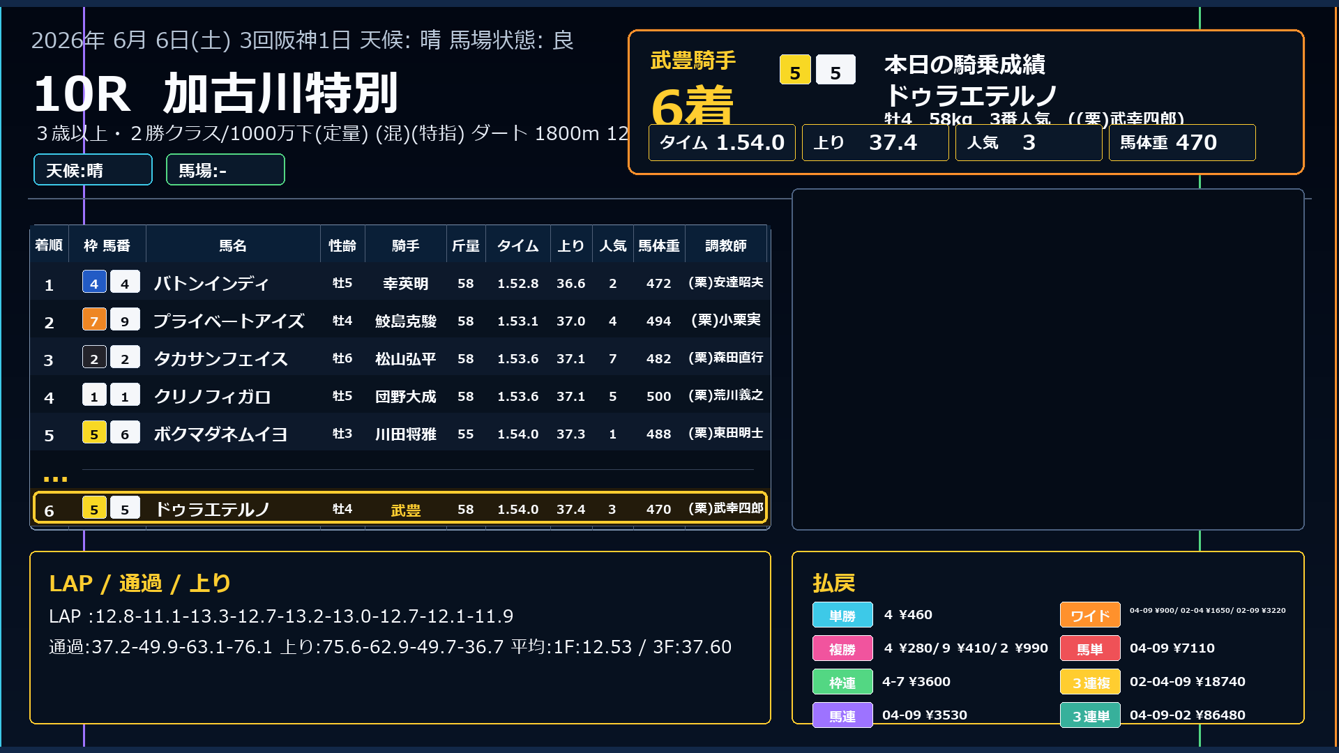
Task: Click the ワイド payout label
Action: (x=1090, y=615)
